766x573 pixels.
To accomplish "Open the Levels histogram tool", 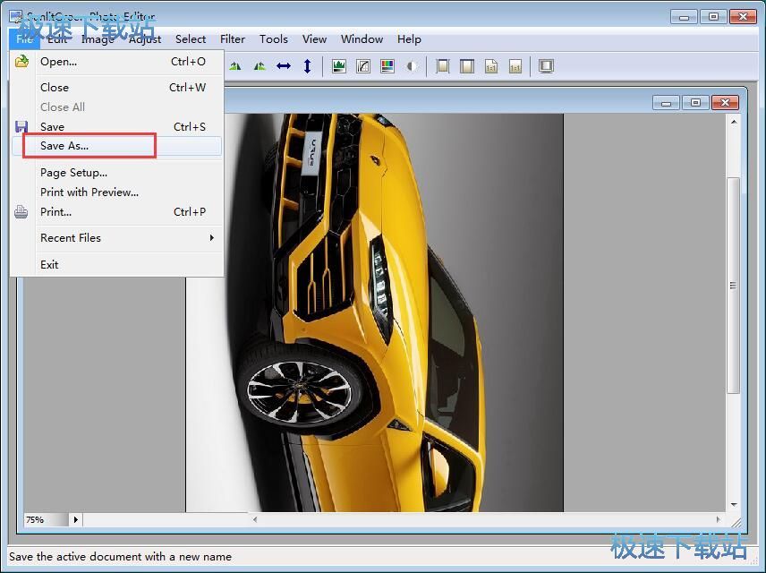I will [x=339, y=66].
